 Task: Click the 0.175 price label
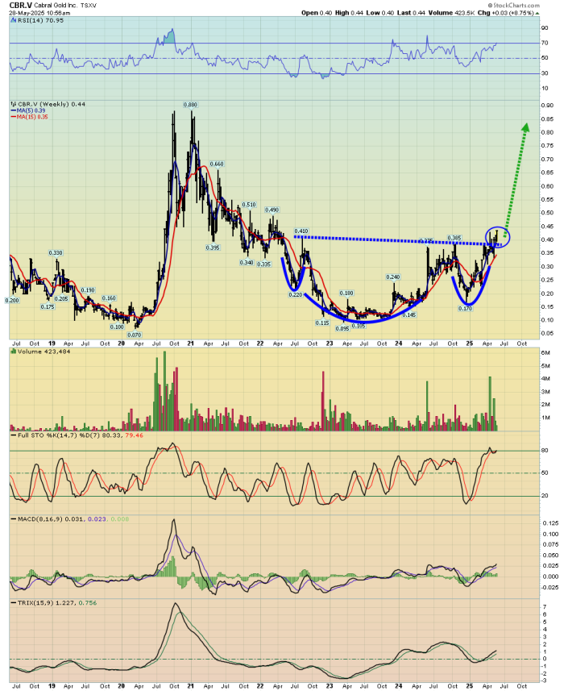pos(48,306)
